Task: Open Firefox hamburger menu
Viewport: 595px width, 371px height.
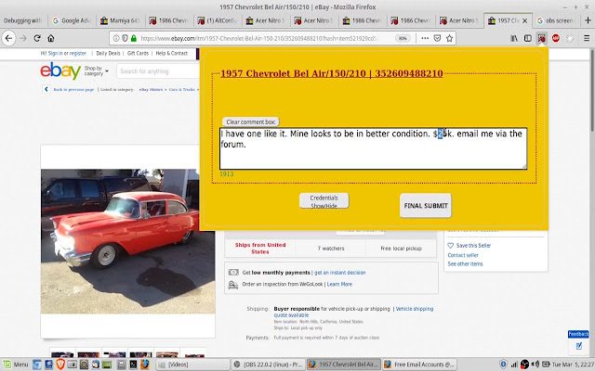Action: click(x=587, y=38)
